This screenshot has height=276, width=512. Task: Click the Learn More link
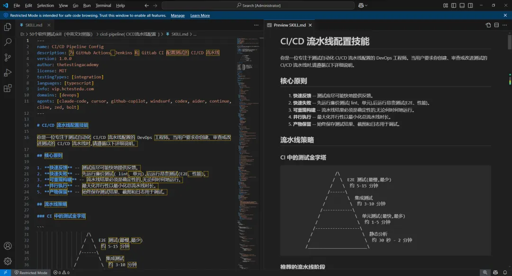[200, 16]
